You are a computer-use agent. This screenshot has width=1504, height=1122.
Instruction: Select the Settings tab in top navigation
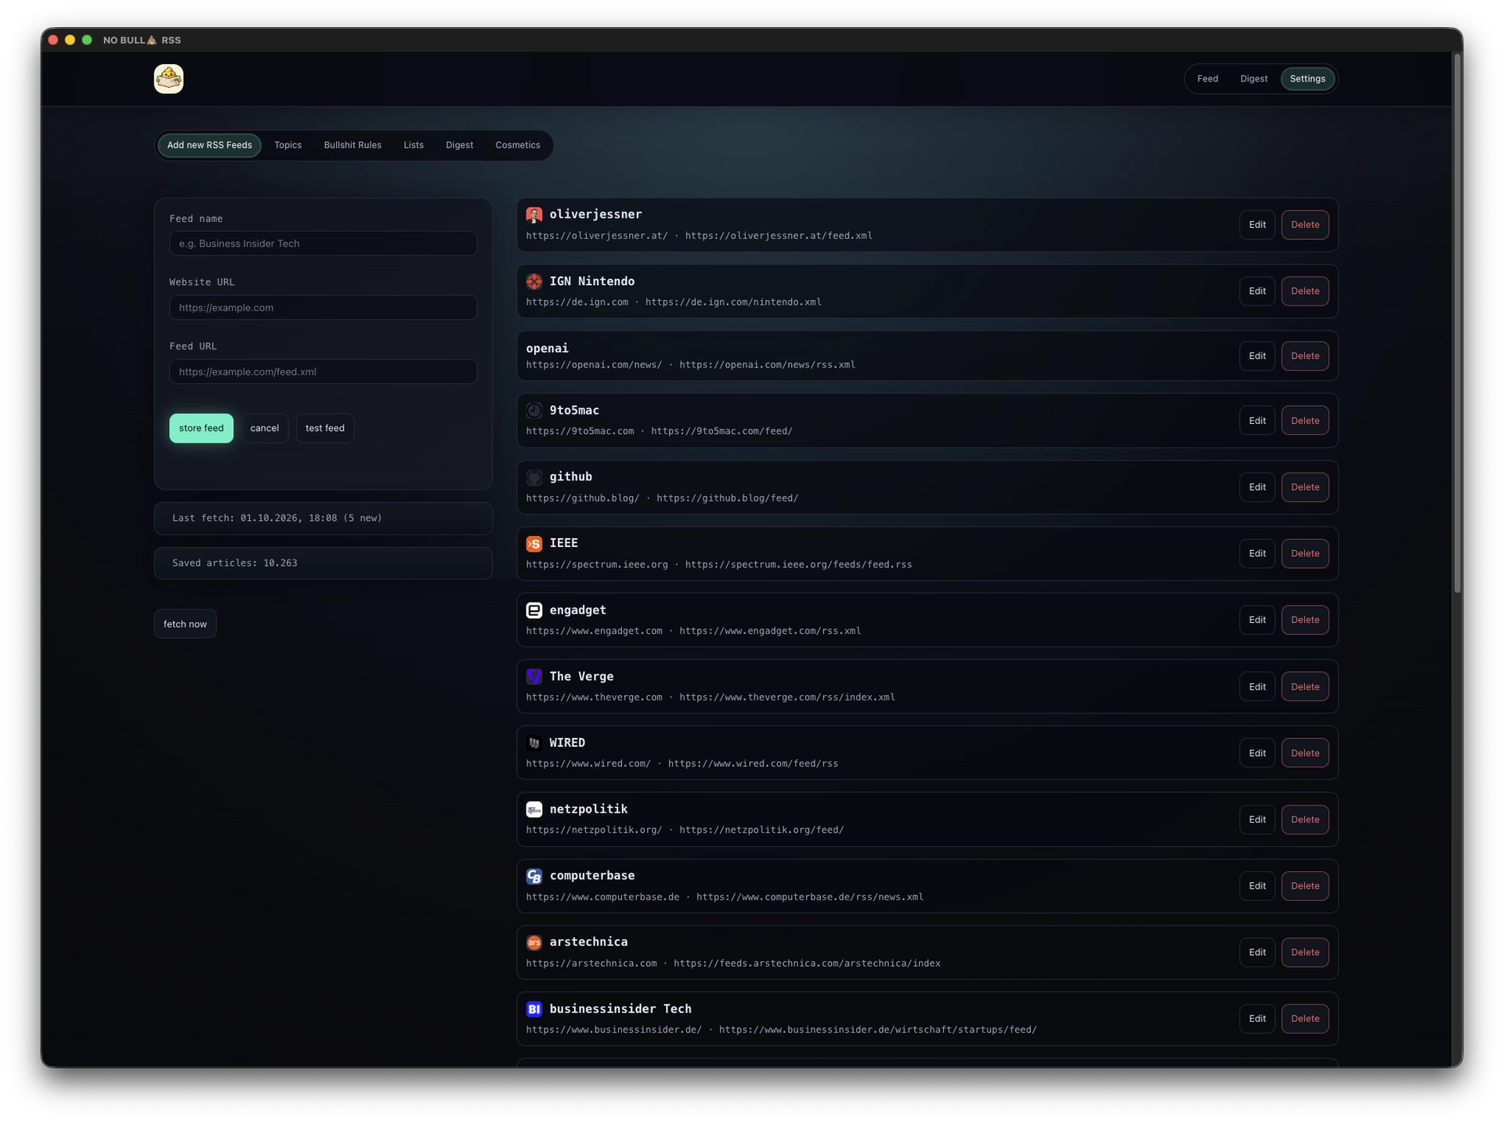coord(1307,78)
